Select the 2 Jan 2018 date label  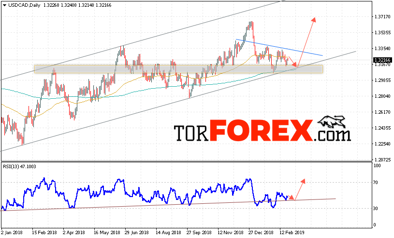[12, 233]
